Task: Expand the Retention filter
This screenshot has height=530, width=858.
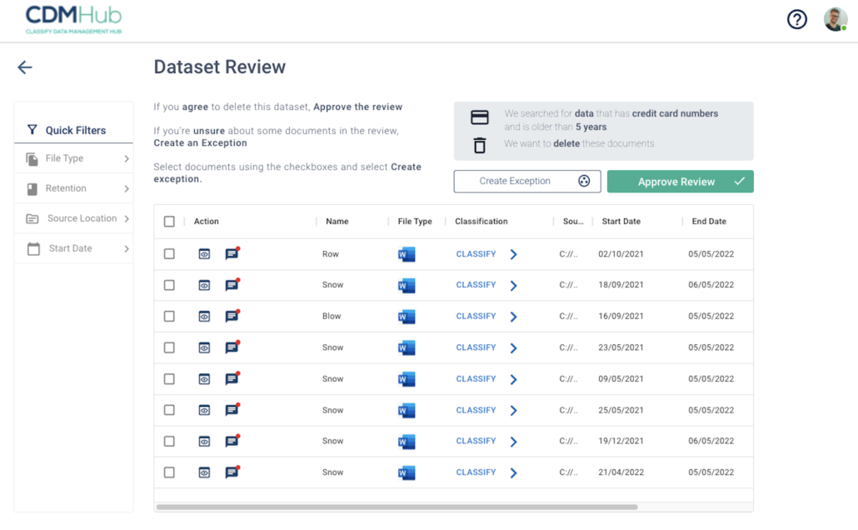Action: coord(73,188)
